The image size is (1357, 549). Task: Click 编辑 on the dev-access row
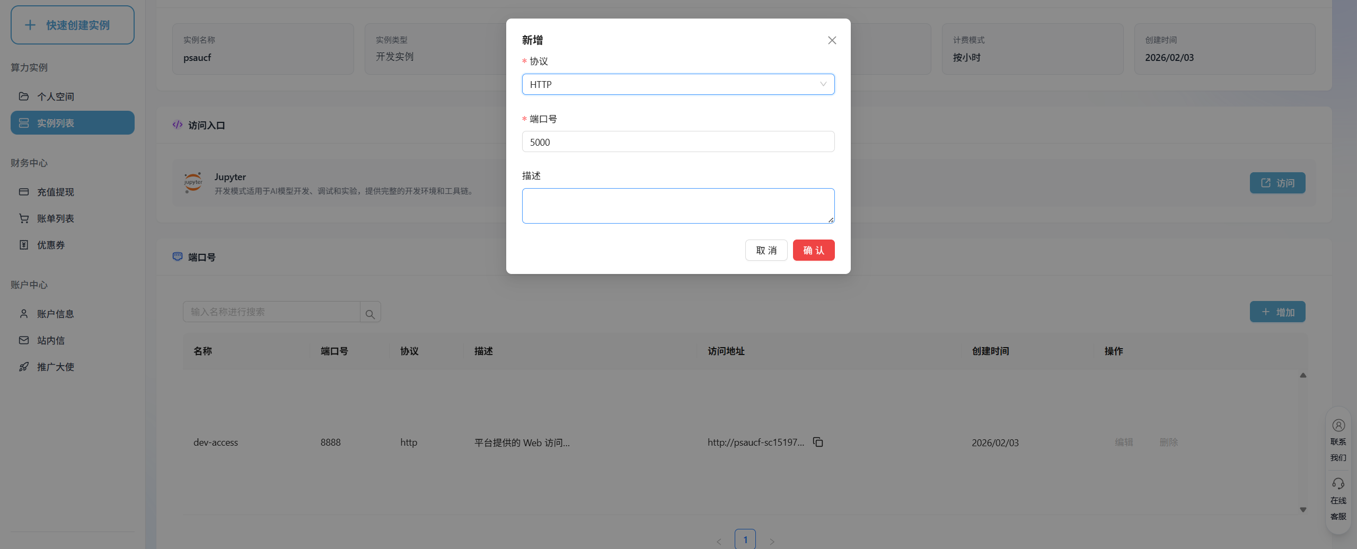(x=1124, y=441)
